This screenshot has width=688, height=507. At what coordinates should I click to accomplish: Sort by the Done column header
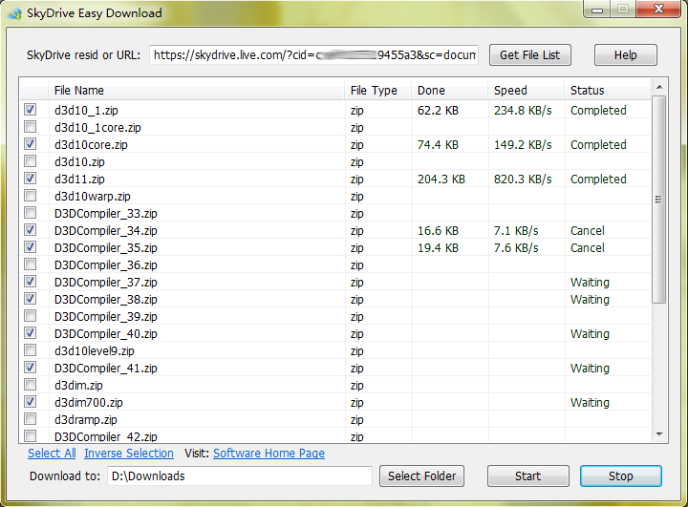pyautogui.click(x=450, y=91)
